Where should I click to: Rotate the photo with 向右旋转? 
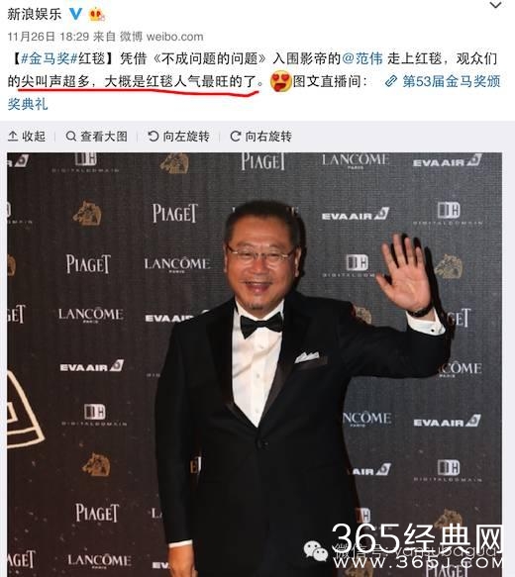click(261, 137)
